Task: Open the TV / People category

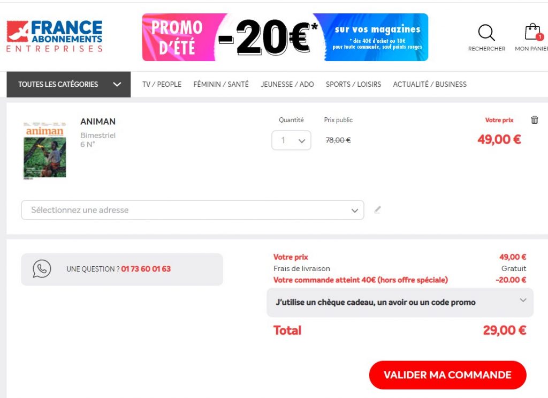Action: [162, 84]
